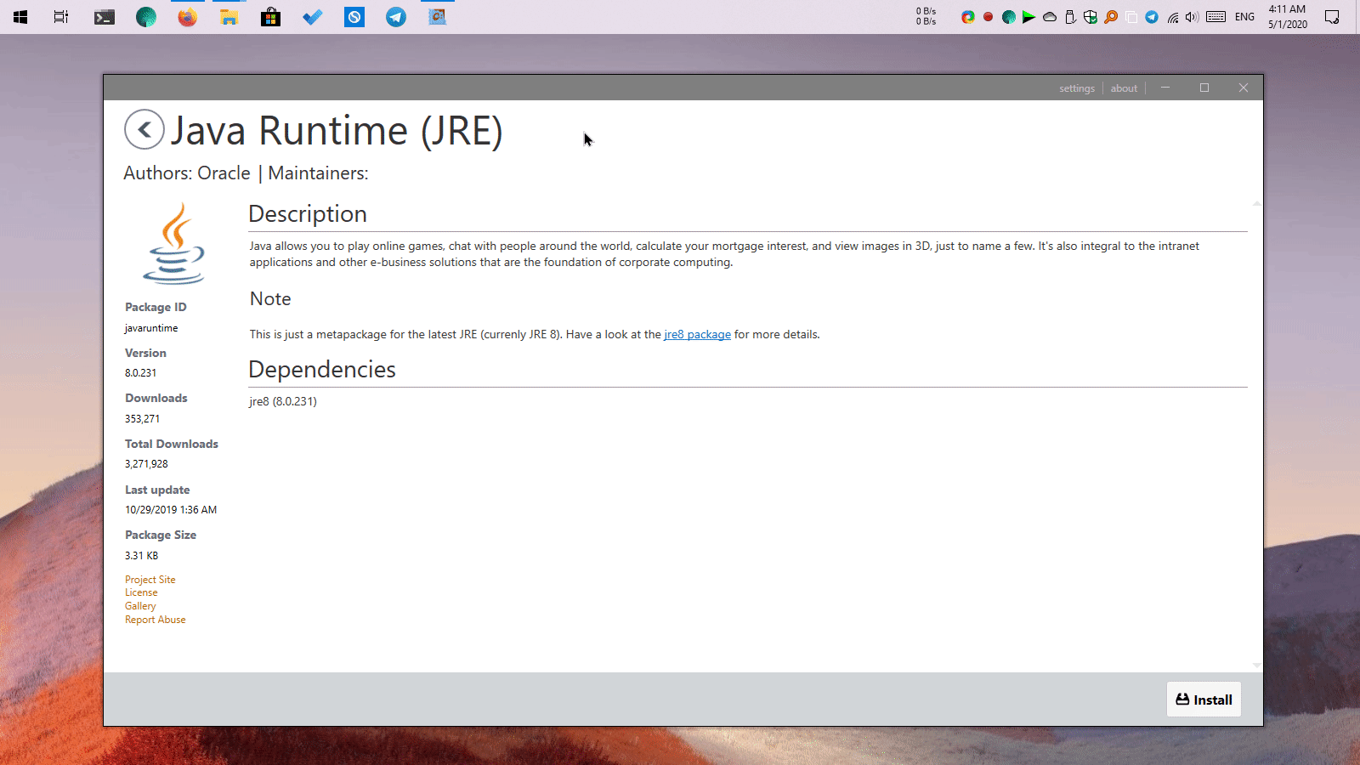Install the Java Runtime package

coord(1204,700)
